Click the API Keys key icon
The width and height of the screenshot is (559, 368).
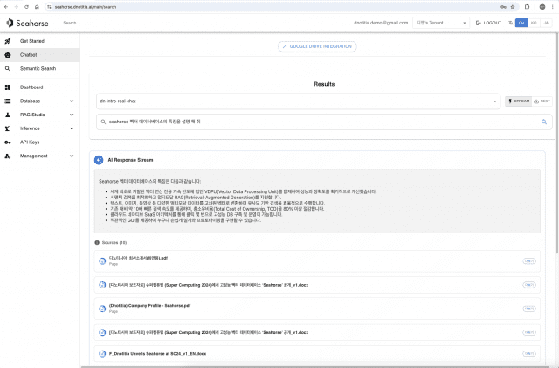8,142
